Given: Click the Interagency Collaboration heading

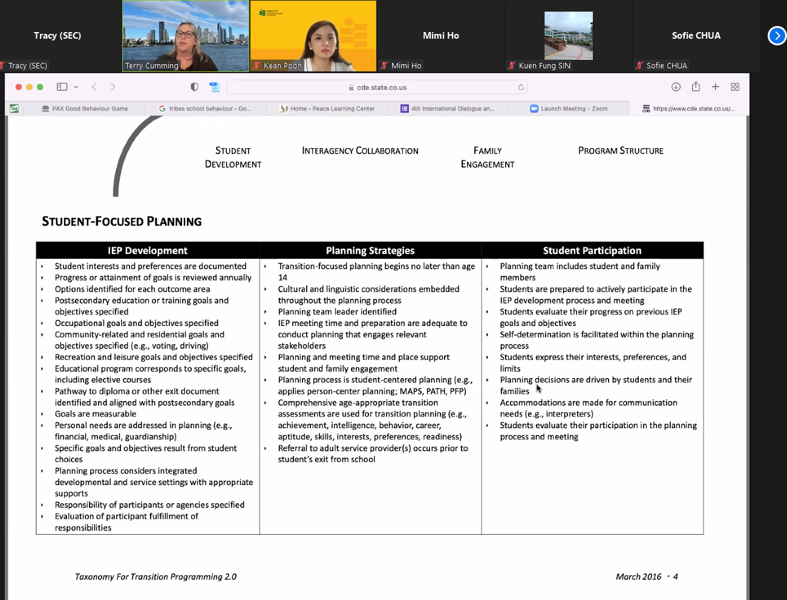Looking at the screenshot, I should (x=360, y=151).
